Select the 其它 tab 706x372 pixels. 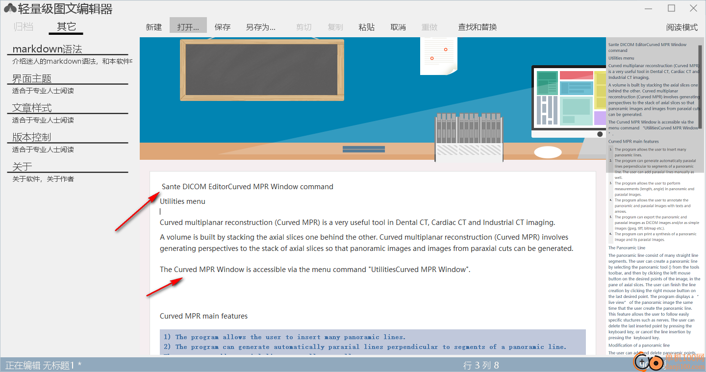66,26
